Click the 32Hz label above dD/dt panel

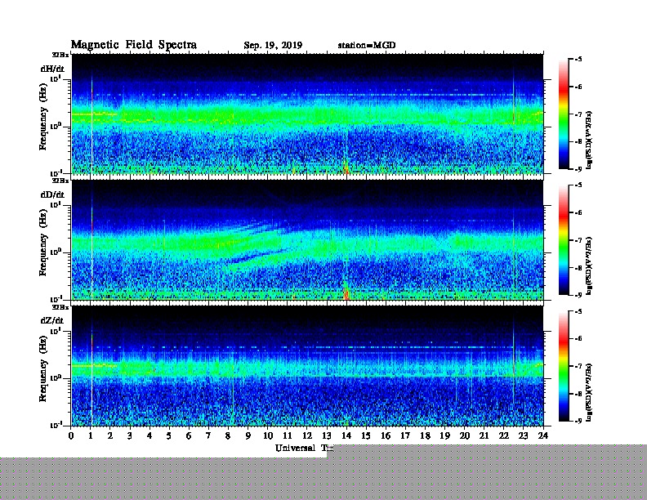[x=60, y=181]
